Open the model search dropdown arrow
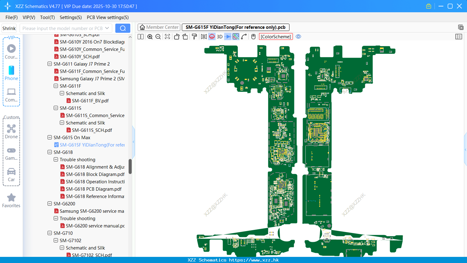467x263 pixels. [x=107, y=28]
